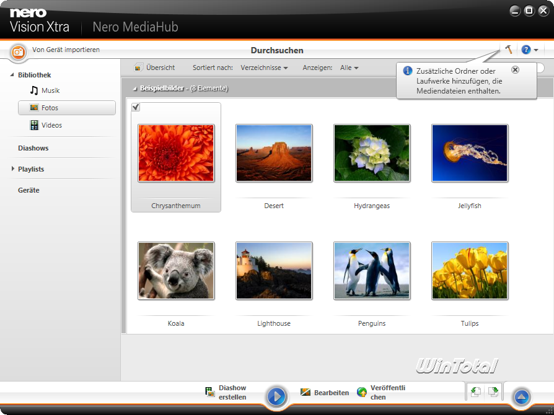Click the Diashow erstellen label

[232, 393]
